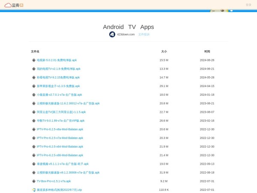
Task: Click Android icon beside 华数TV-9.0.1.99 apk
Action: tap(34, 121)
